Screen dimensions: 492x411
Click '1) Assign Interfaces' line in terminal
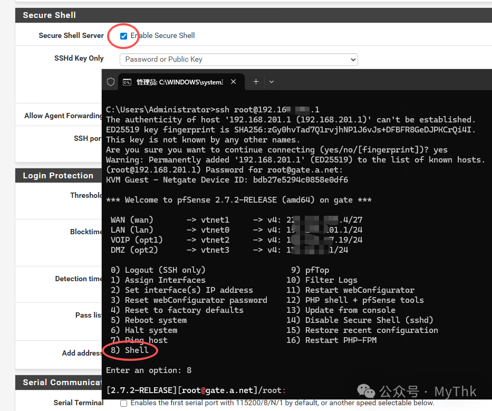tap(158, 280)
